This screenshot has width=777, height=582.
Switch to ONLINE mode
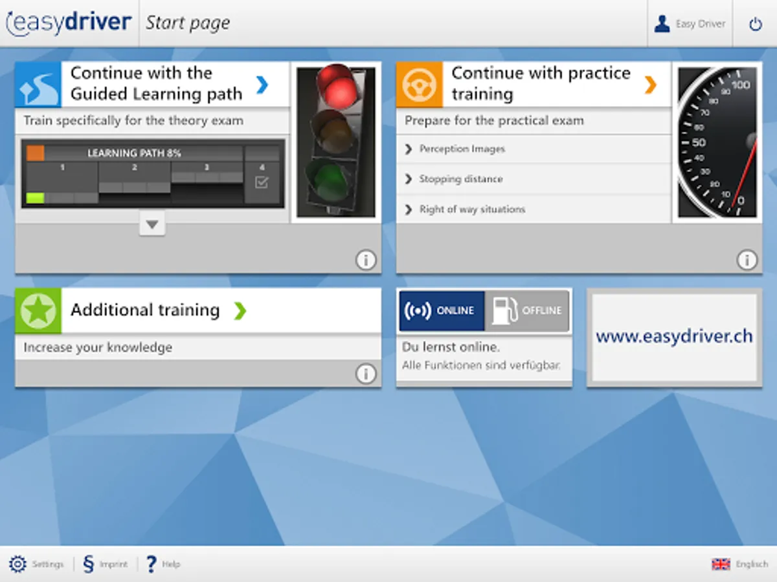(442, 310)
